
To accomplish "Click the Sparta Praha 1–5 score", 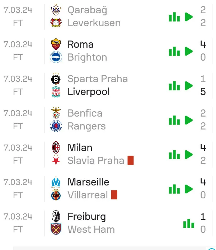I will (x=203, y=85).
